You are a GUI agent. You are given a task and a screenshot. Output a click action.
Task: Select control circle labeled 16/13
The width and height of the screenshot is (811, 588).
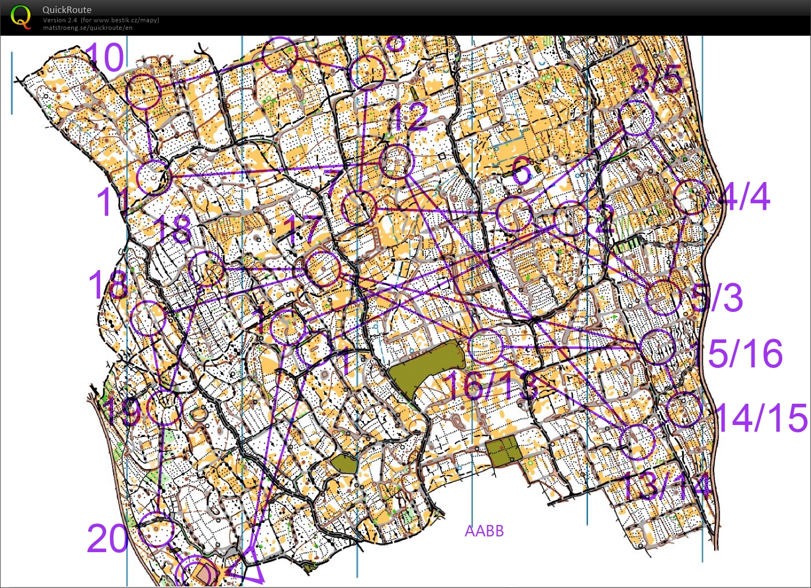coord(485,346)
